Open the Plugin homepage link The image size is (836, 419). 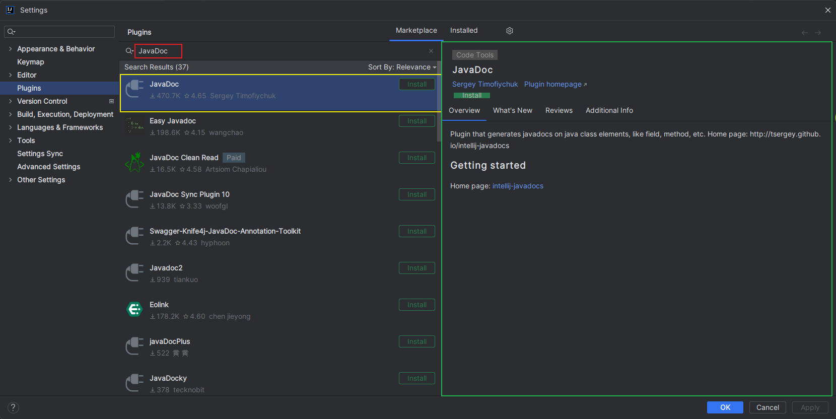555,84
